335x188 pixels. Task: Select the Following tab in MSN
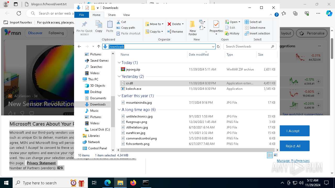click(56, 33)
